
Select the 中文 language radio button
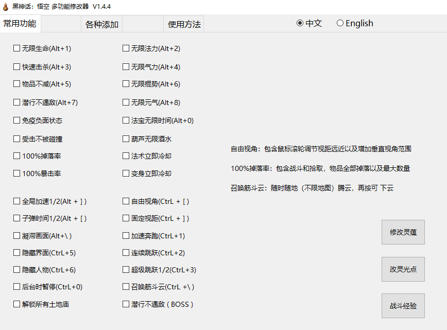[300, 23]
